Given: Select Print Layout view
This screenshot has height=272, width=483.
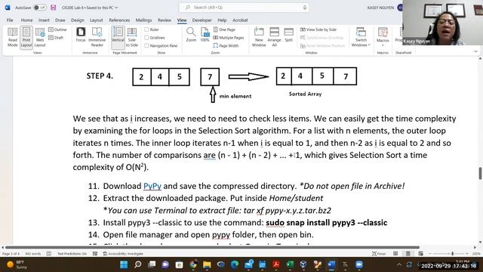Looking at the screenshot, I should click(x=26, y=37).
